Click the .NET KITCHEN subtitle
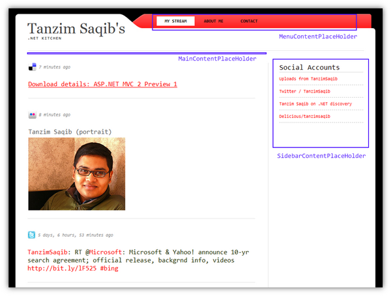391x296 pixels. pyautogui.click(x=44, y=38)
